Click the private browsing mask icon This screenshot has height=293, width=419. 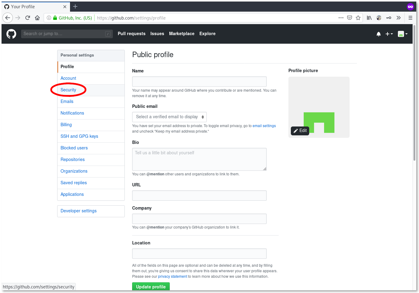click(410, 6)
